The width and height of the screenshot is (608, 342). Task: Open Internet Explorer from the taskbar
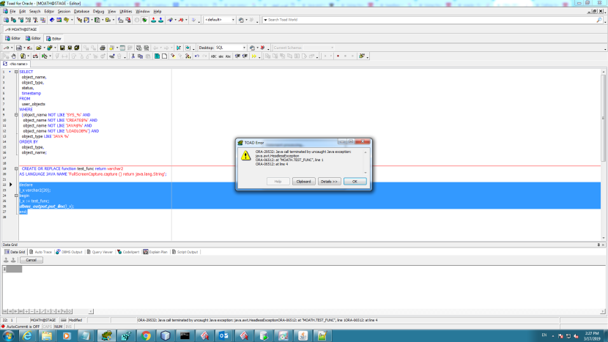point(27,335)
